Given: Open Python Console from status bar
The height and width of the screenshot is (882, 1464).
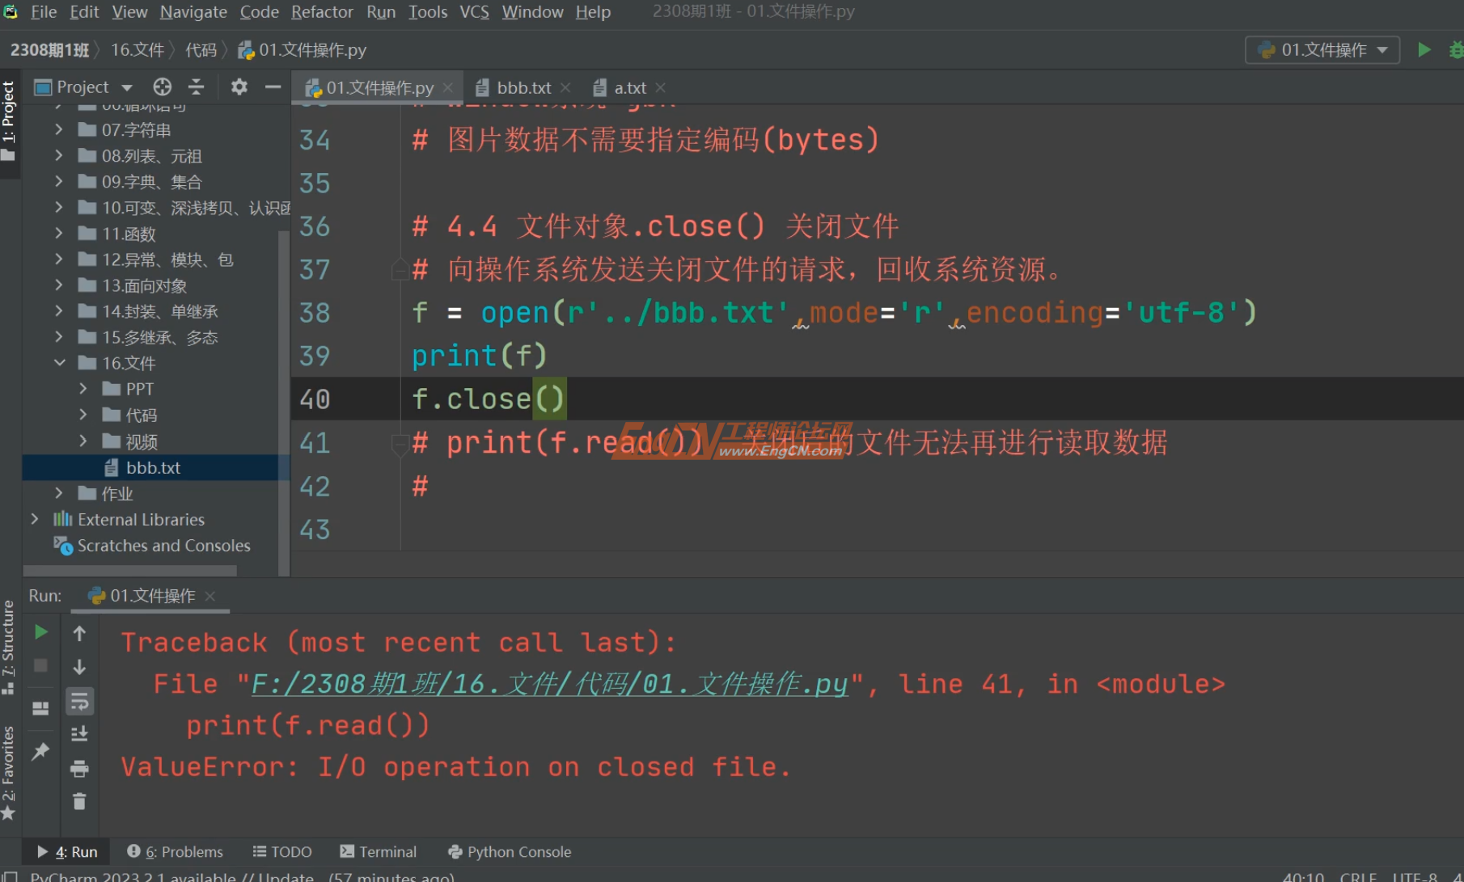Looking at the screenshot, I should click(x=509, y=851).
